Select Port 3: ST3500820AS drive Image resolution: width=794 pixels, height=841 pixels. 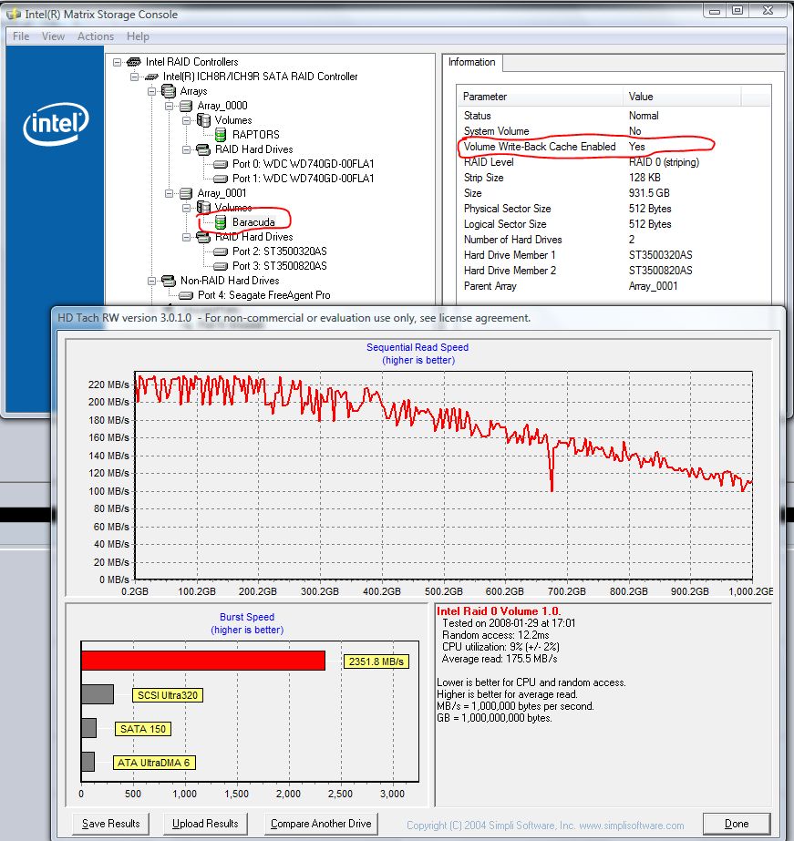point(280,266)
